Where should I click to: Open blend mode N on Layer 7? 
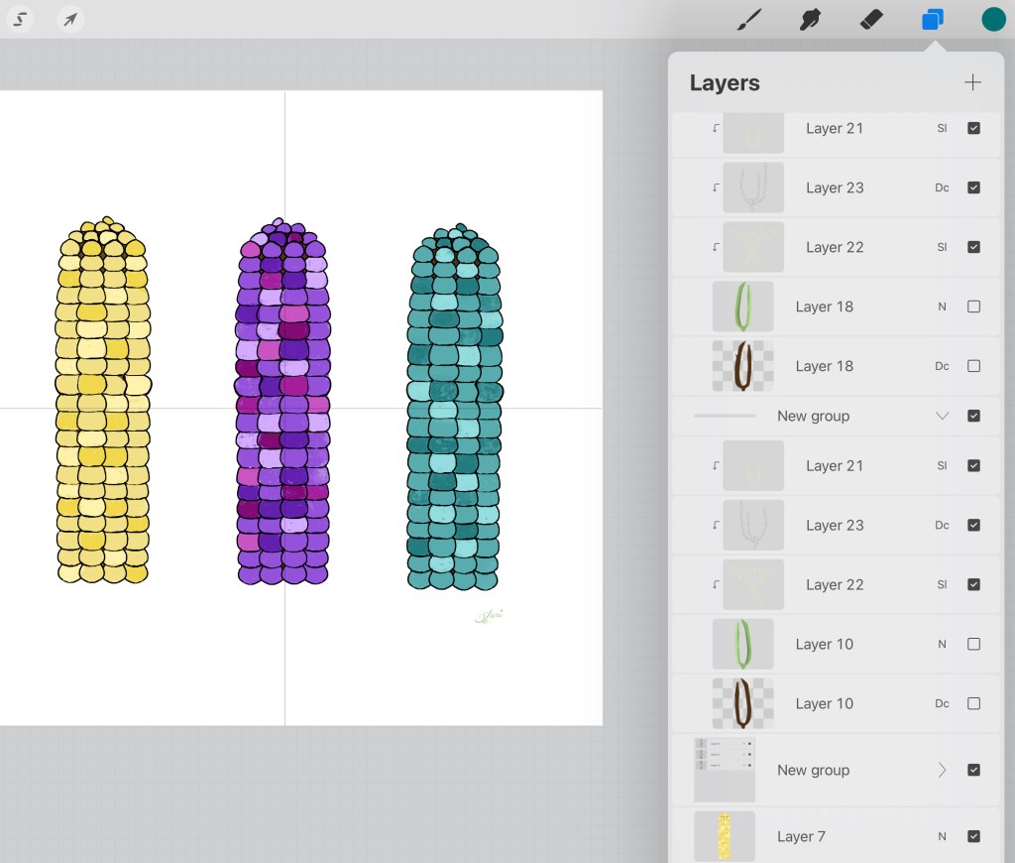(942, 836)
